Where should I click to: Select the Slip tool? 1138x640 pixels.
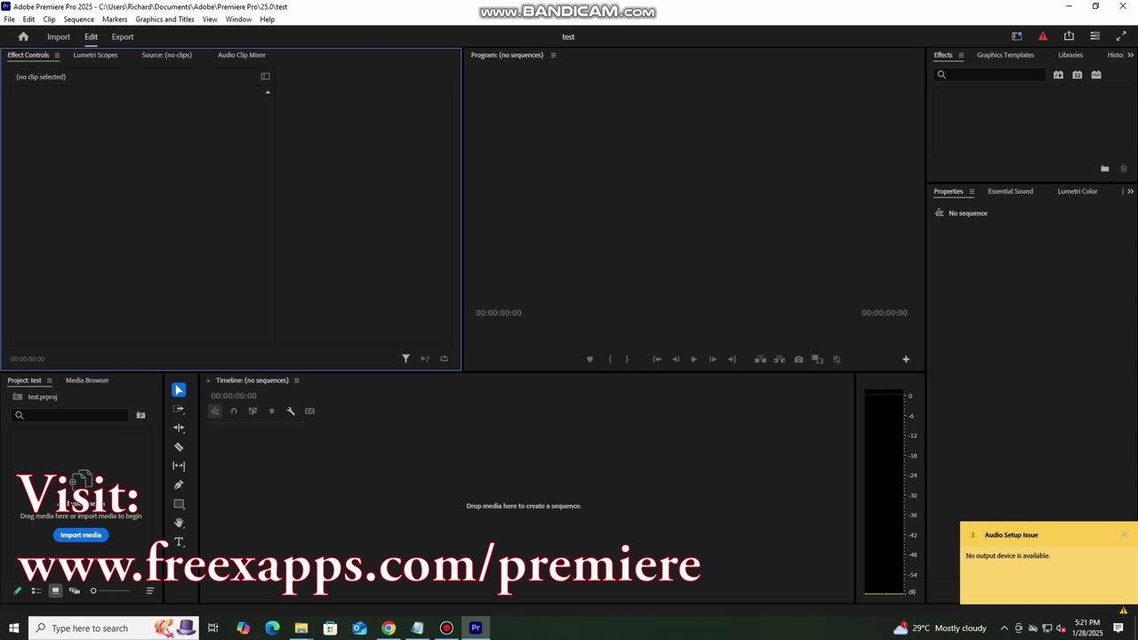coord(179,466)
